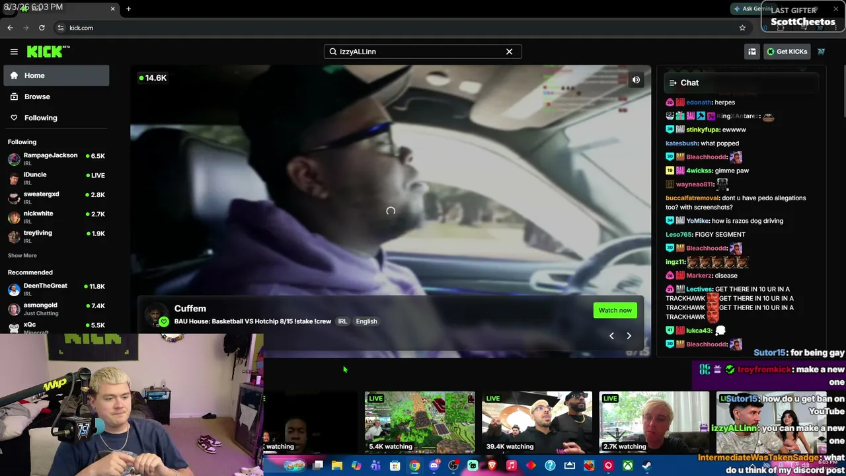Open File Explorer from the taskbar

click(x=337, y=465)
